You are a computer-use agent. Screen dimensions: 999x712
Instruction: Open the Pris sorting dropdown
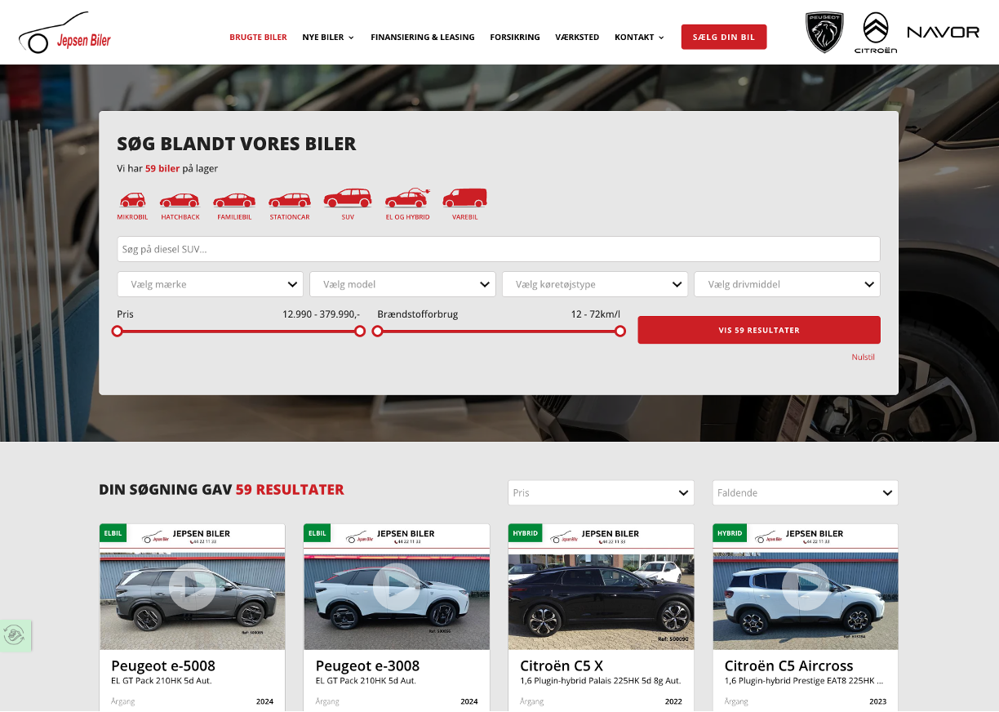pyautogui.click(x=601, y=493)
